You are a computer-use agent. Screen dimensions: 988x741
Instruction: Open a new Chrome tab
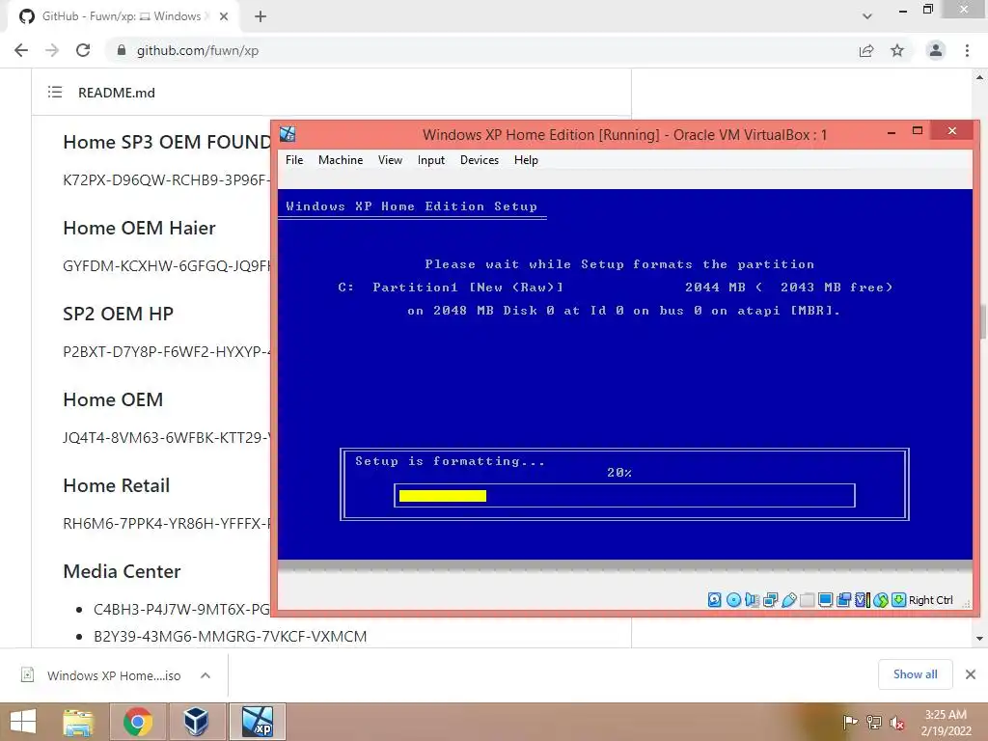pos(261,16)
